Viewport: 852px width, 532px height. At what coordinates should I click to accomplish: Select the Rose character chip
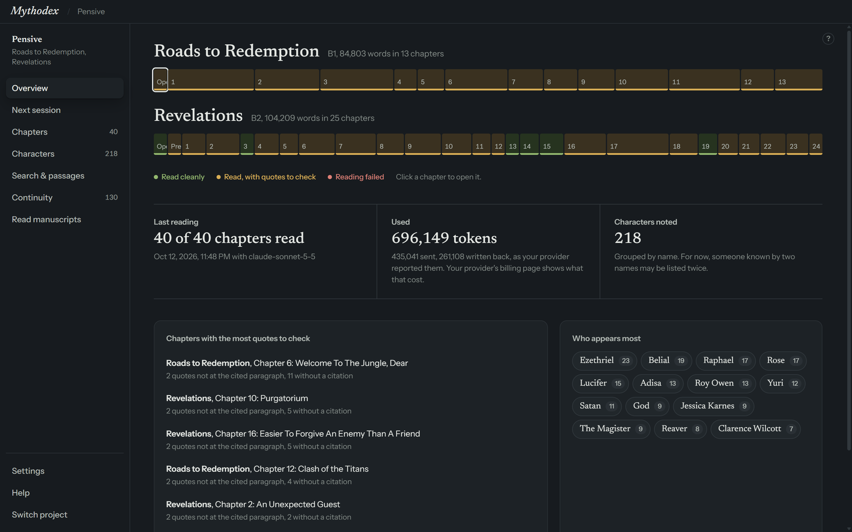tap(783, 361)
